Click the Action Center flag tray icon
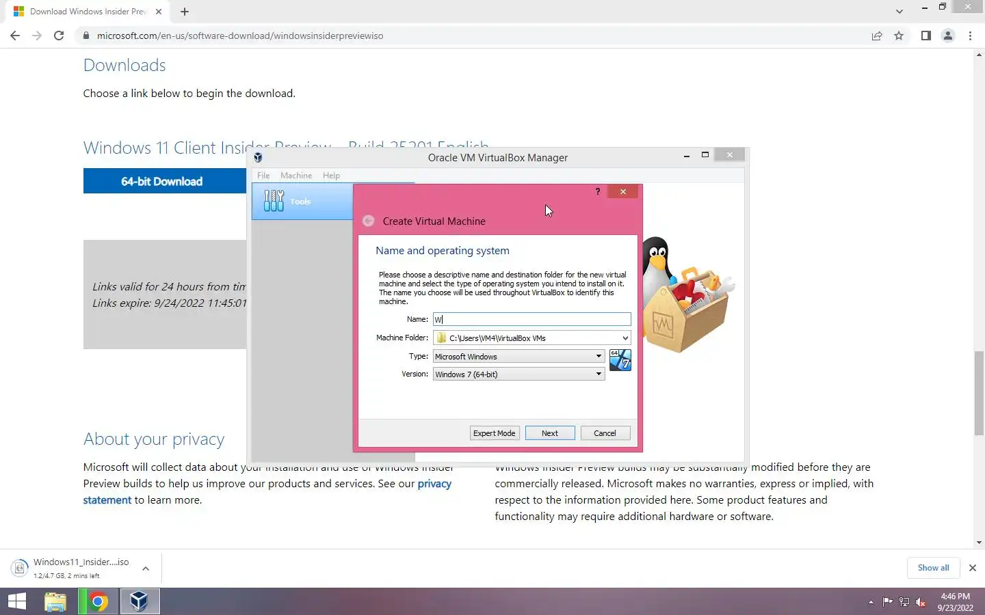 coord(887,602)
